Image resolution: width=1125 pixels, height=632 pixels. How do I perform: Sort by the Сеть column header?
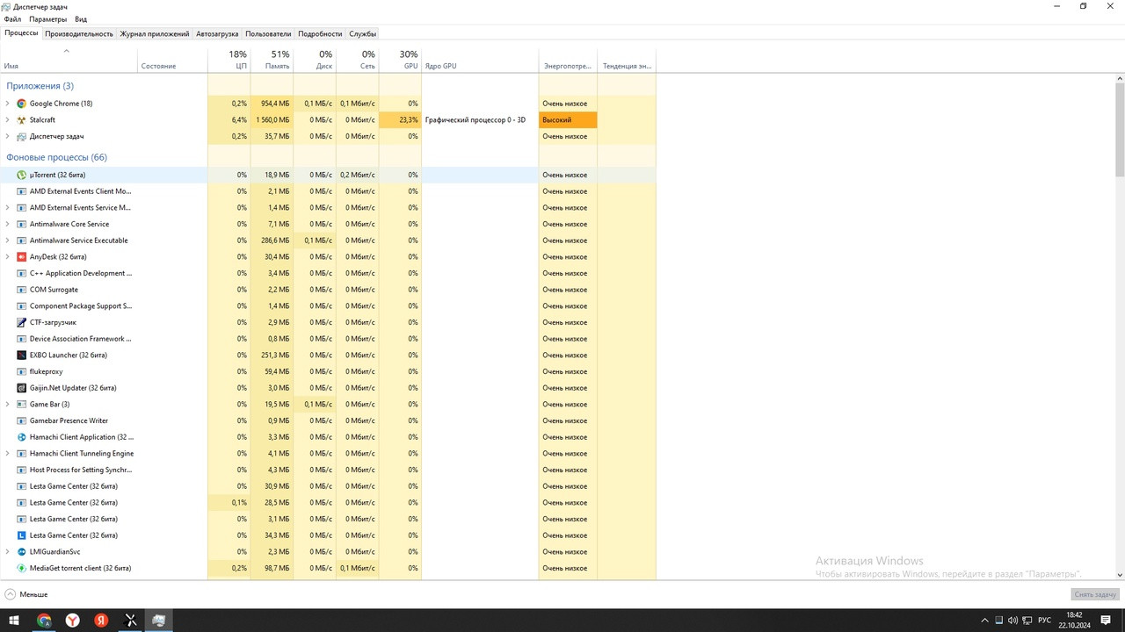(357, 60)
